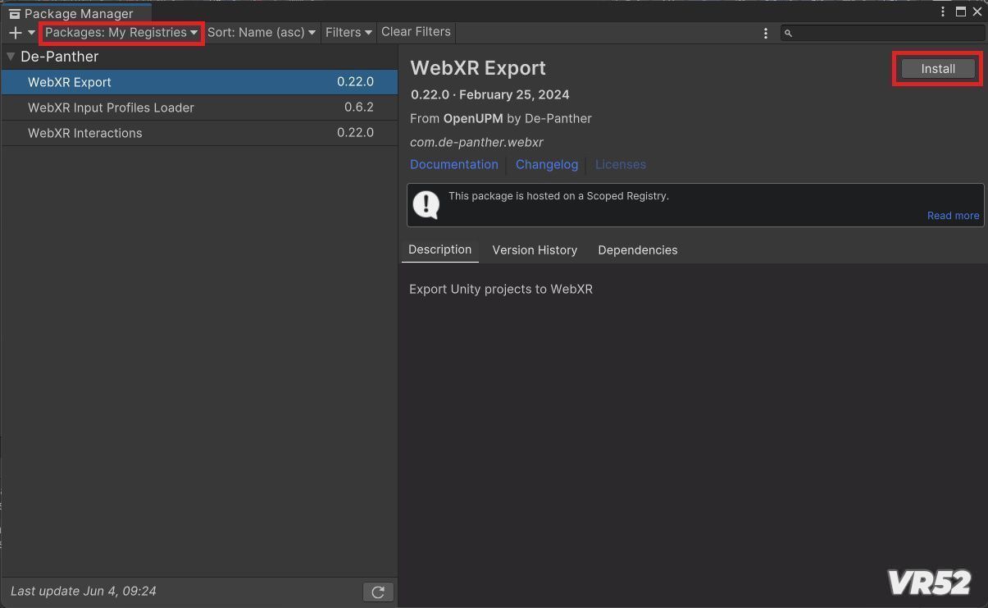Viewport: 988px width, 608px height.
Task: Switch to the Dependencies tab
Action: click(638, 250)
